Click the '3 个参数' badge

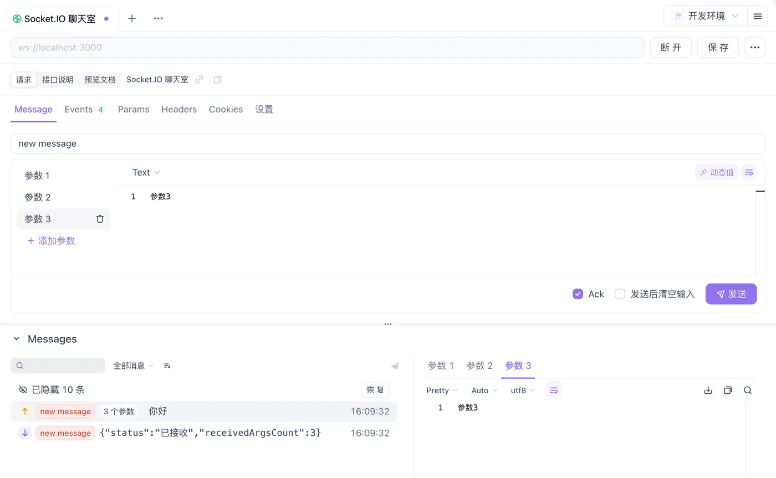(x=119, y=412)
